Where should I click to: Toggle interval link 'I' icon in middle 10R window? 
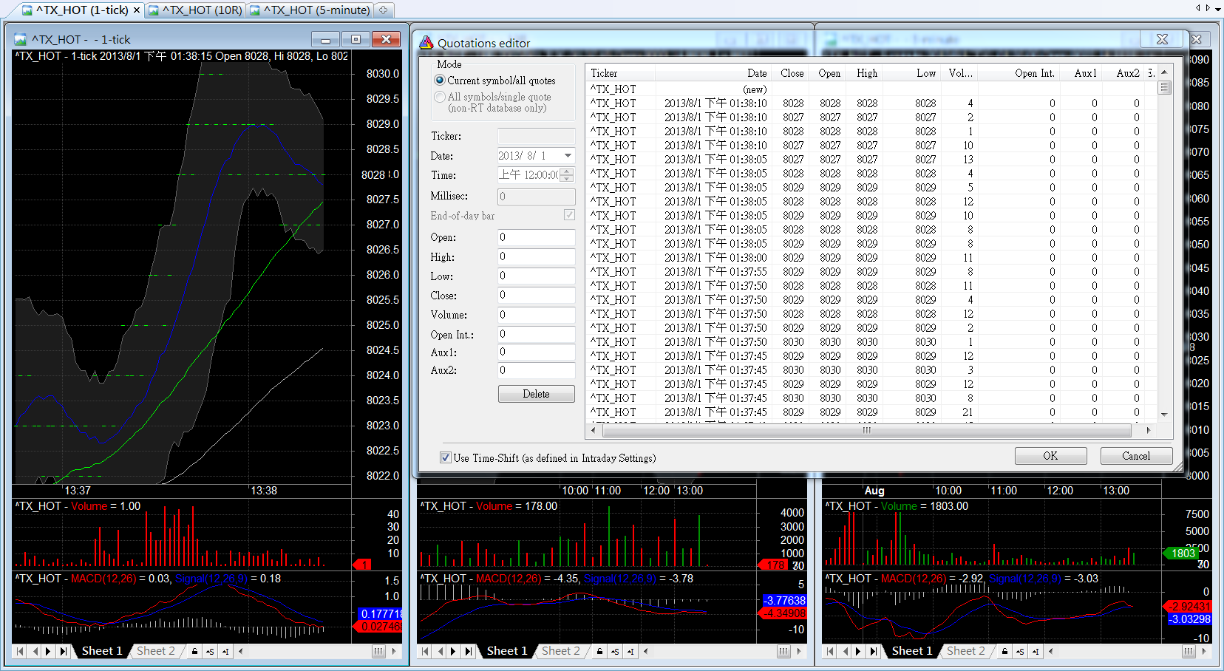pos(630,651)
